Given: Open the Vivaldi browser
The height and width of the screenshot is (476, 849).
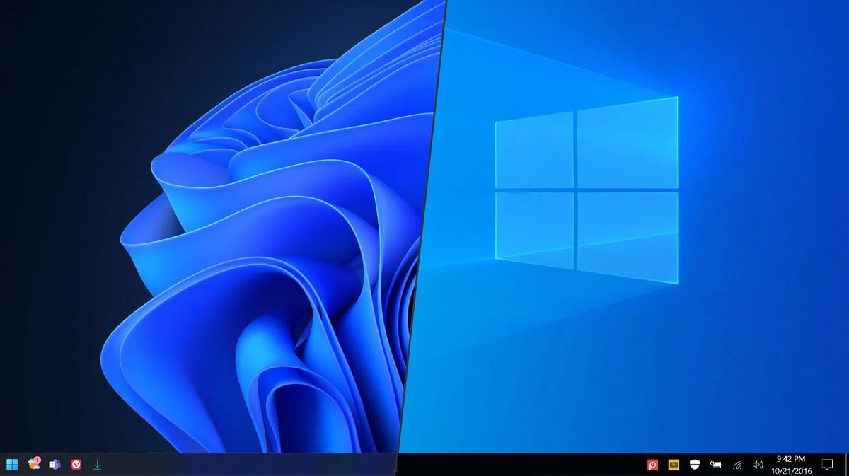Looking at the screenshot, I should [x=76, y=465].
